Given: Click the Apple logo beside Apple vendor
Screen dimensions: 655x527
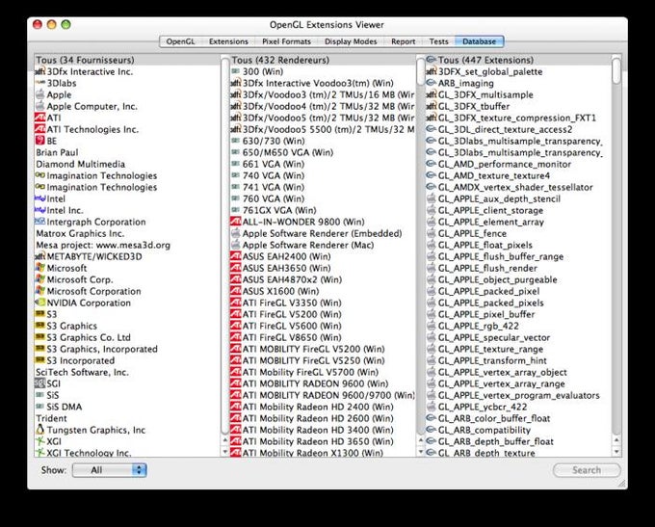Looking at the screenshot, I should point(40,94).
